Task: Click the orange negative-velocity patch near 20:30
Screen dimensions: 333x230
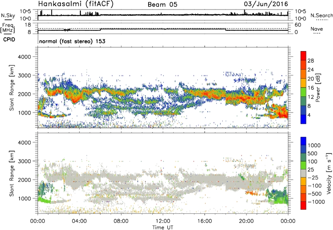Action: 252,193
